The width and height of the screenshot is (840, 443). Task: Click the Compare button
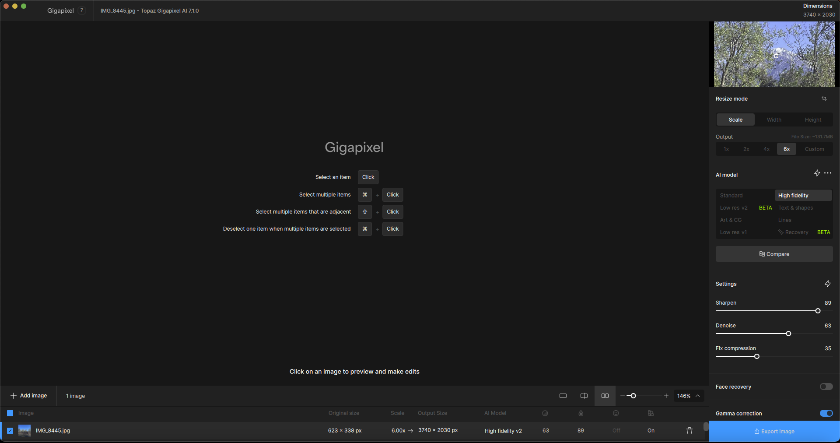tap(774, 254)
